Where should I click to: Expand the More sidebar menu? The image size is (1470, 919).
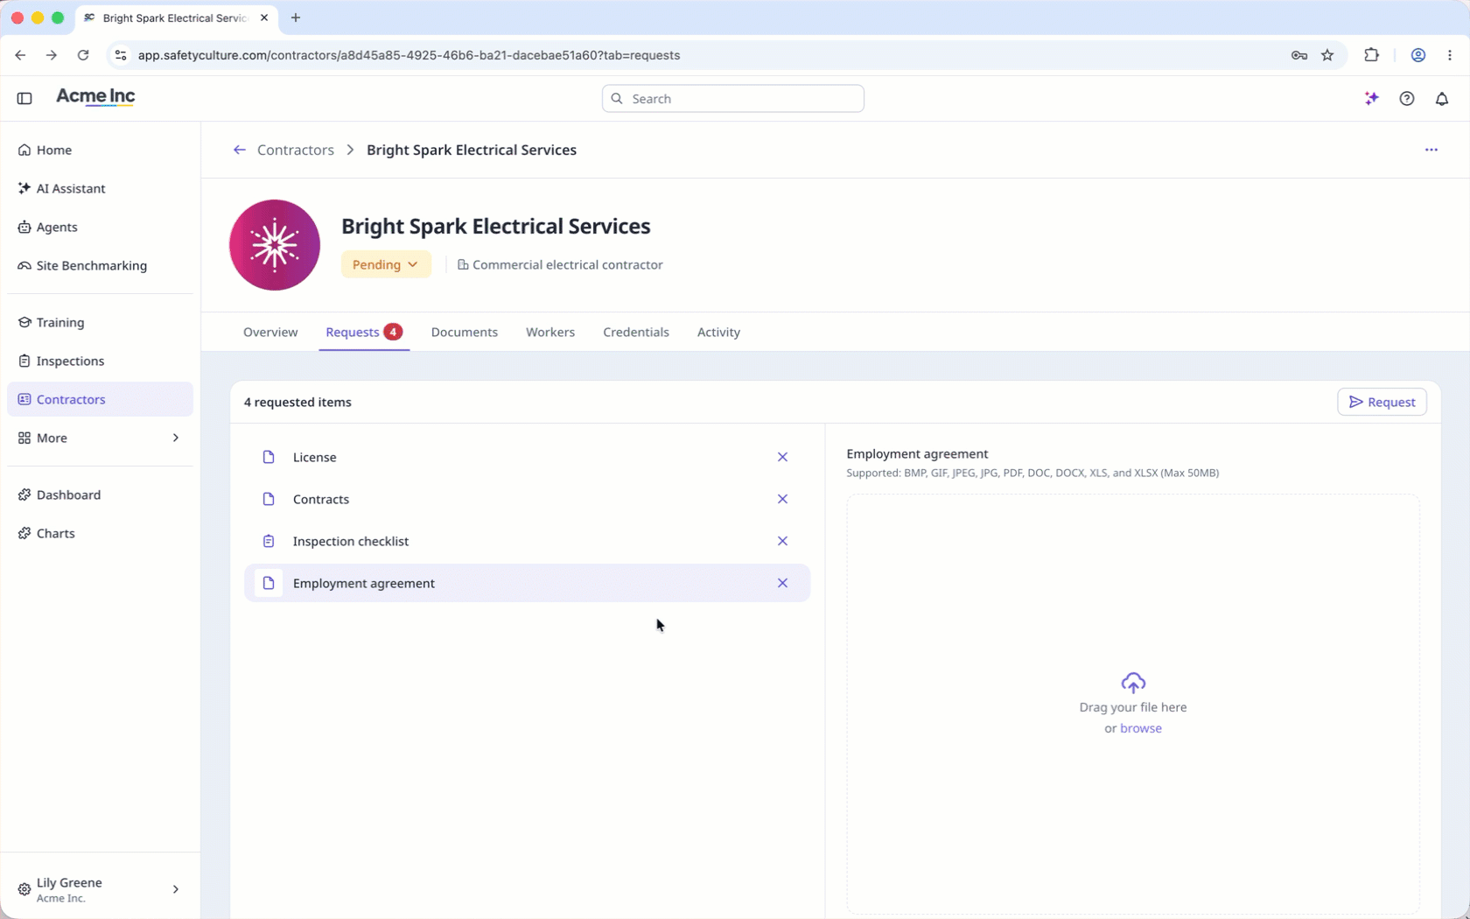point(100,438)
